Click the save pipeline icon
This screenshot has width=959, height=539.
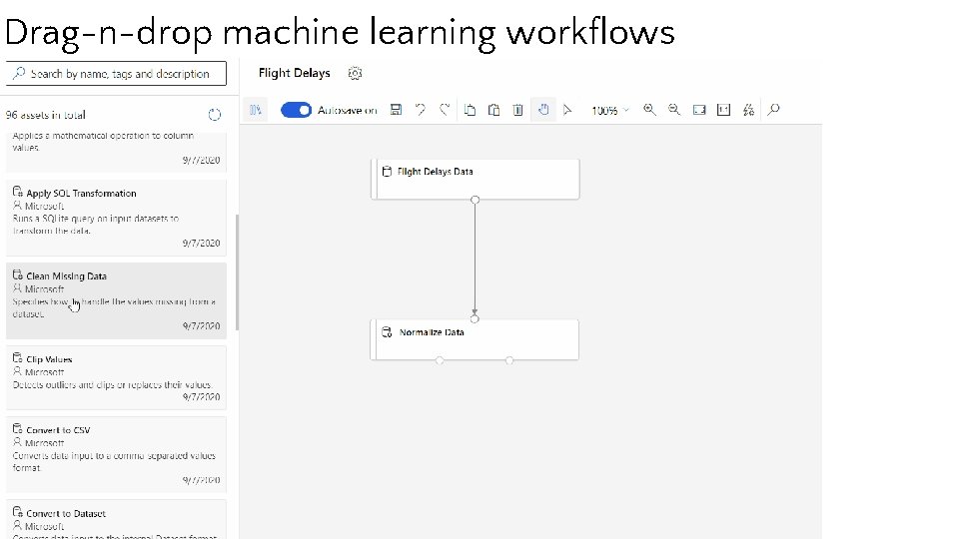pyautogui.click(x=396, y=110)
